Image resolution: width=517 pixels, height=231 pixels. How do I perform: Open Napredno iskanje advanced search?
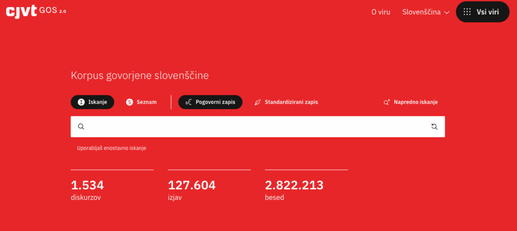point(415,102)
